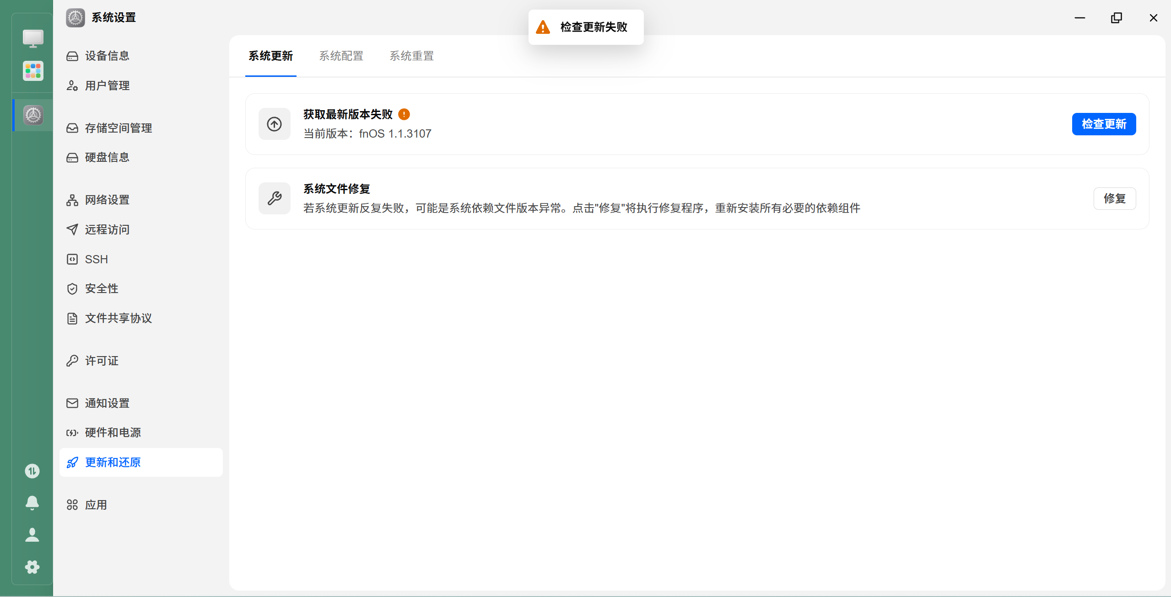Switch to the 系统配置 tab
Screen dimensions: 1171x597
click(341, 56)
